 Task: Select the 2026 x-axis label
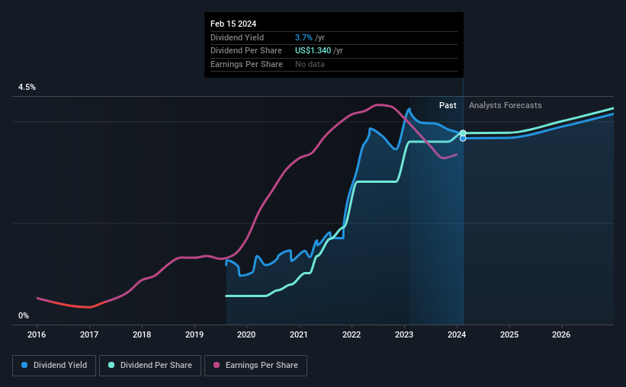[561, 334]
